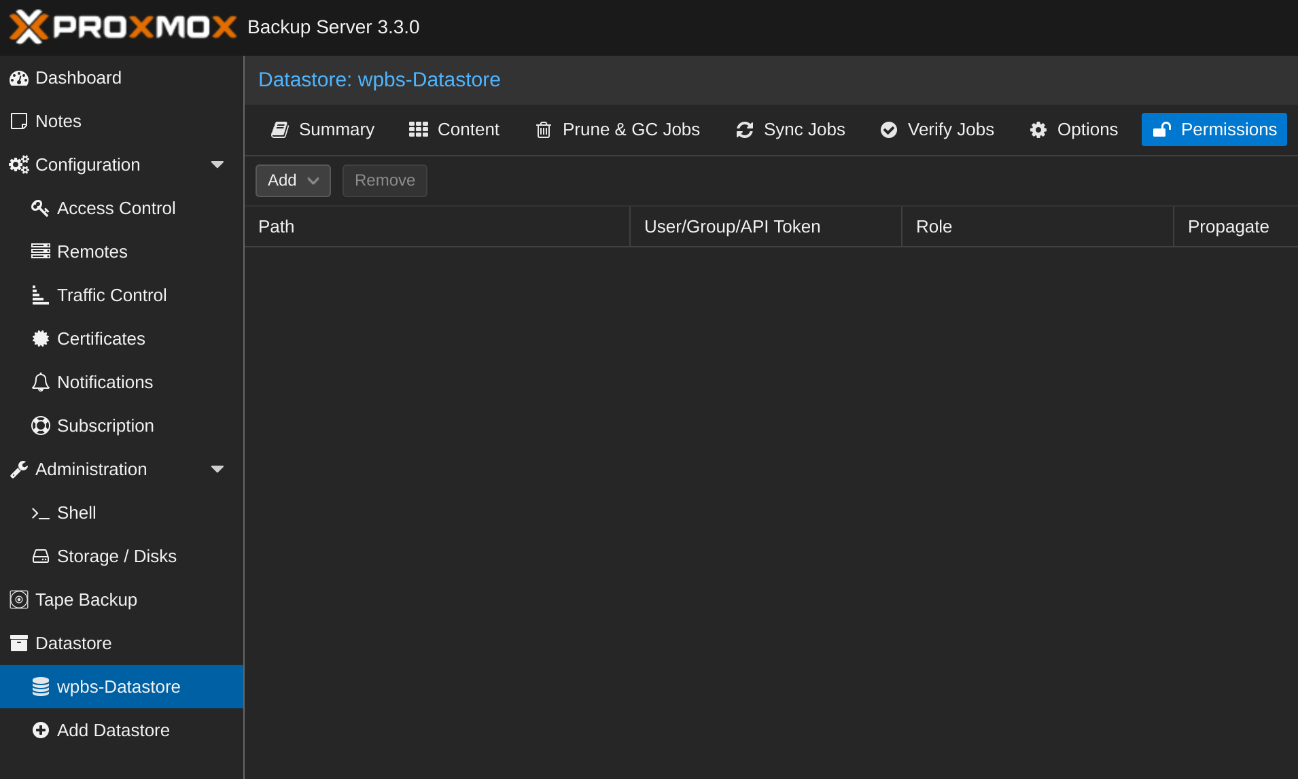The height and width of the screenshot is (779, 1298).
Task: Collapse the Configuration section arrow
Action: coord(217,165)
